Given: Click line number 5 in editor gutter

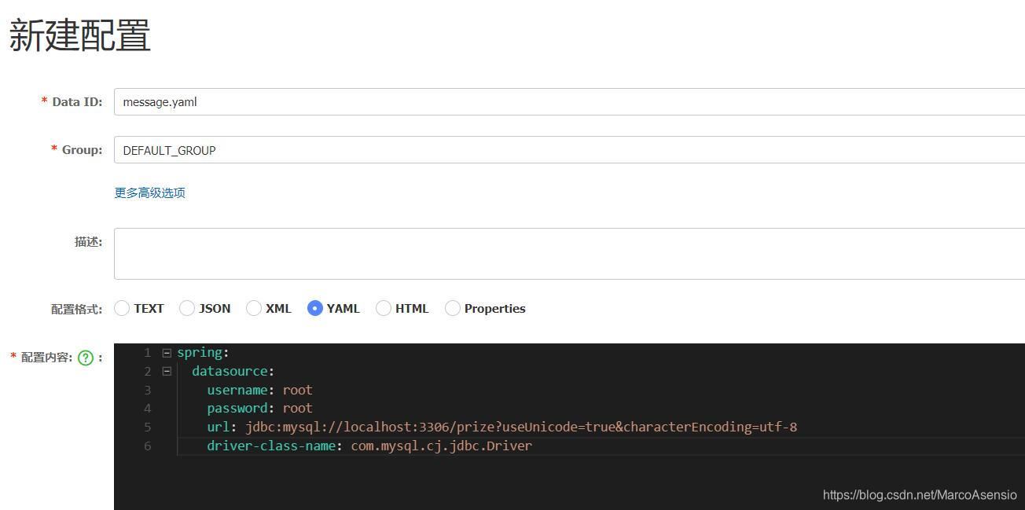Looking at the screenshot, I should pos(147,427).
